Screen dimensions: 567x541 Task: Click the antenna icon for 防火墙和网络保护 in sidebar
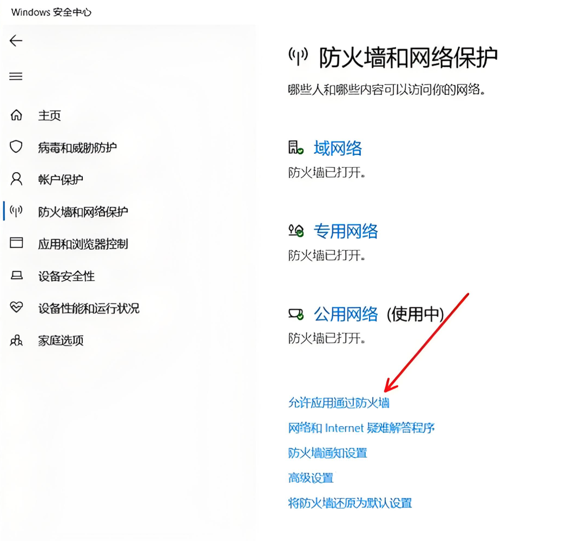point(16,211)
